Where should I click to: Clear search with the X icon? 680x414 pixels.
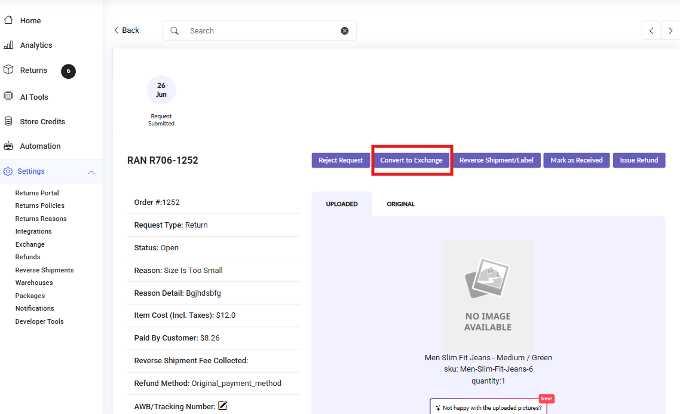(345, 31)
